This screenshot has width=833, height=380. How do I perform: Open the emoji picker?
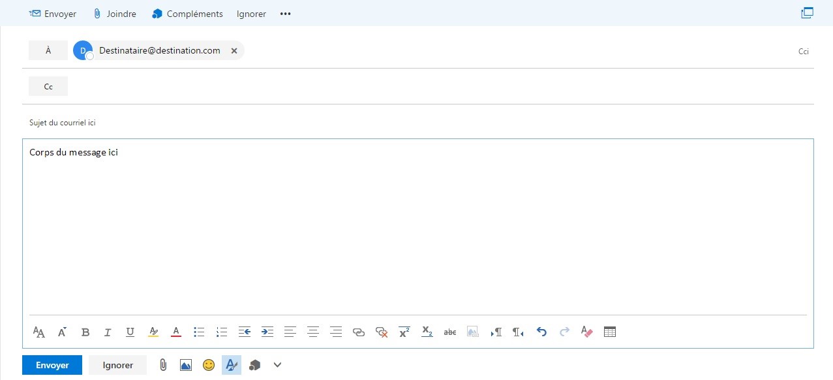pos(209,365)
